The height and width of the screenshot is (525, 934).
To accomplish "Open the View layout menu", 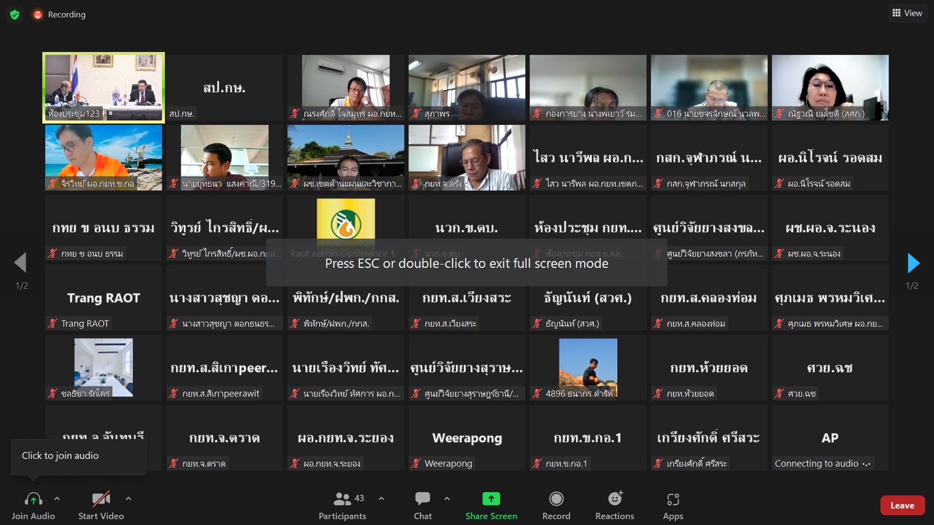I will click(907, 13).
